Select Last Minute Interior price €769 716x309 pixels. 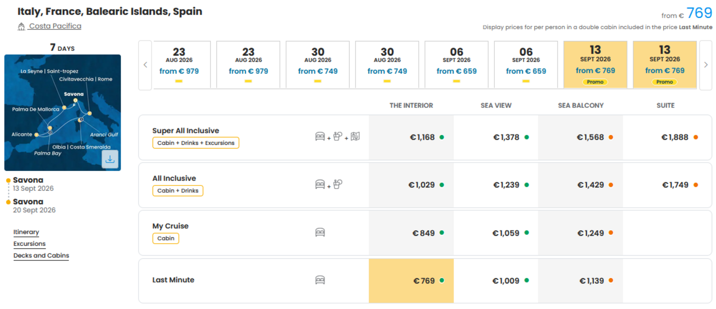[x=411, y=281]
